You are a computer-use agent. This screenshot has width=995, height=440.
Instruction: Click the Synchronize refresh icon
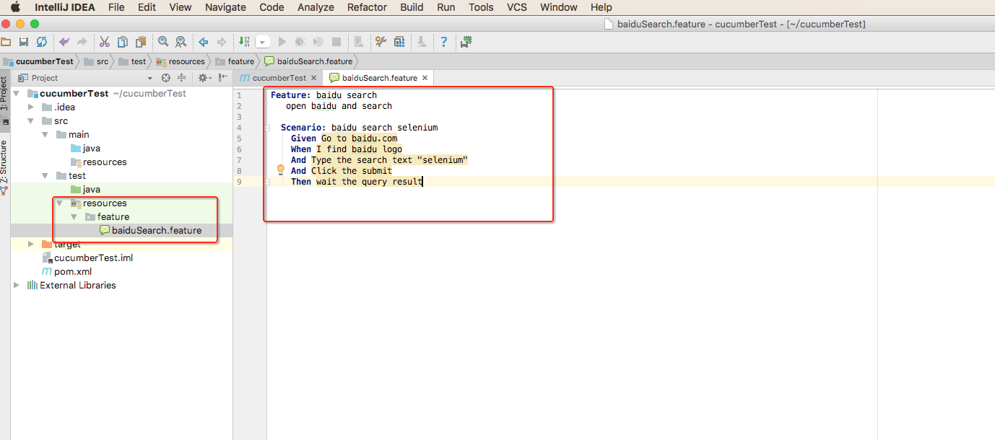[x=41, y=42]
